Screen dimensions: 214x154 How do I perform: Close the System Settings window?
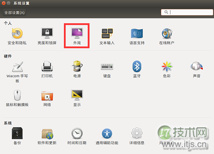point(4,3)
